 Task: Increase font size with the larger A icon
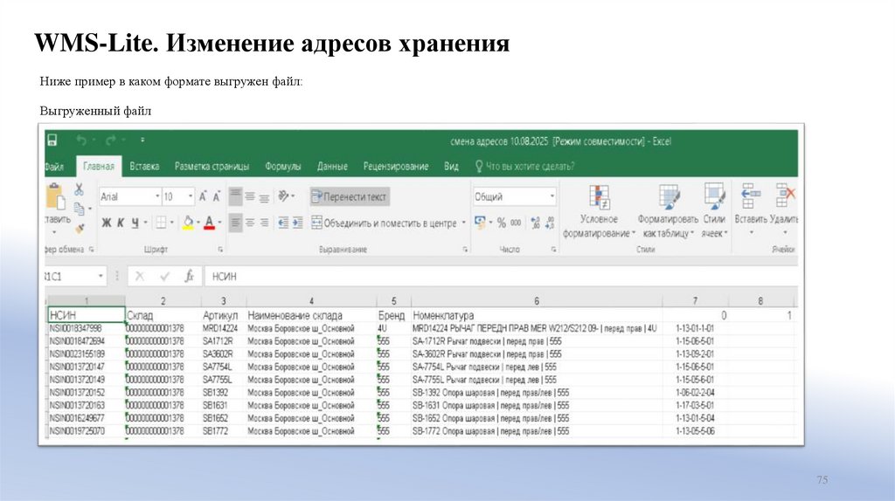(203, 196)
